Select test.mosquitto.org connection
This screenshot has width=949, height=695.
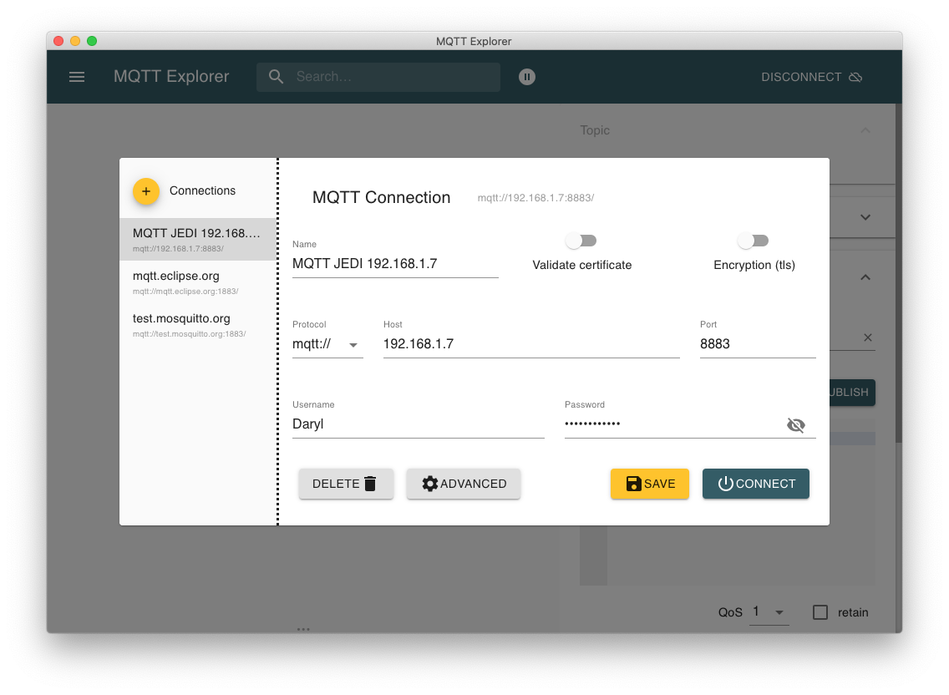click(198, 324)
